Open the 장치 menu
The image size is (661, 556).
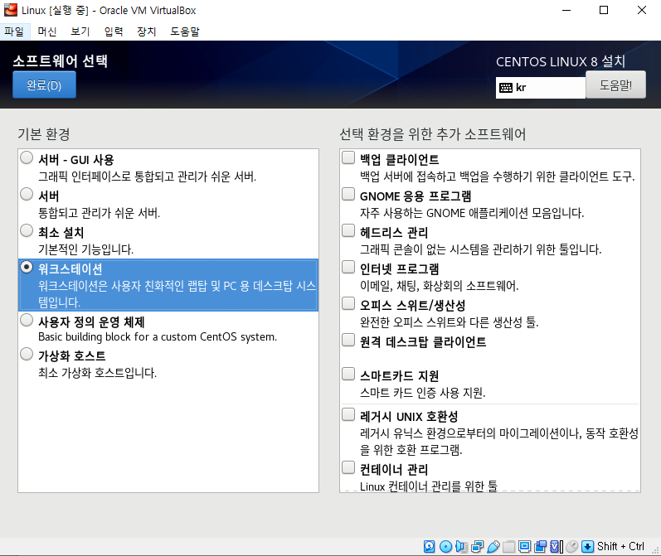coord(147,31)
